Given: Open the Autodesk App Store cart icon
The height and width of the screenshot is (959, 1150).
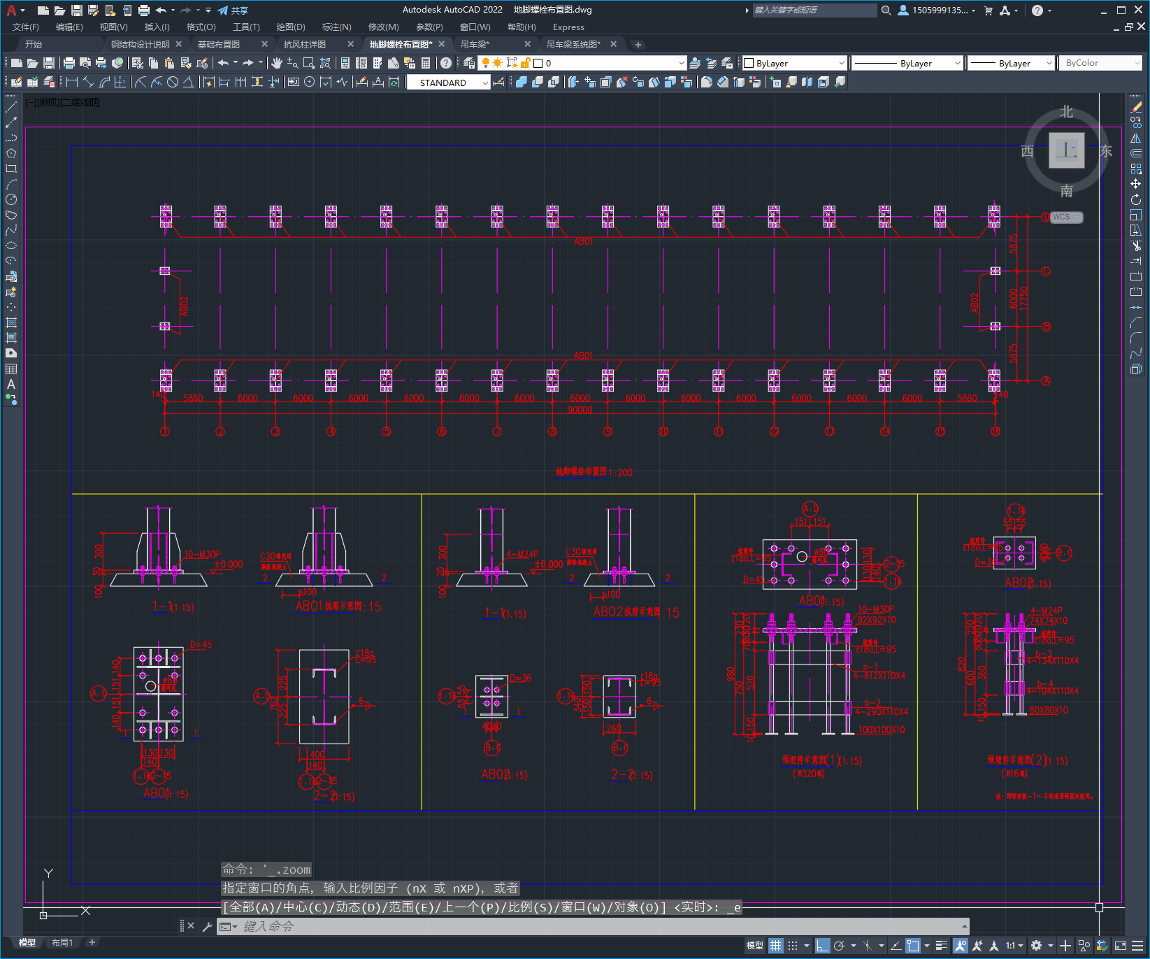Looking at the screenshot, I should tap(989, 10).
